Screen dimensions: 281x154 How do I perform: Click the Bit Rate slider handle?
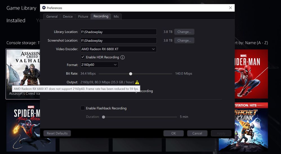coord(131,74)
